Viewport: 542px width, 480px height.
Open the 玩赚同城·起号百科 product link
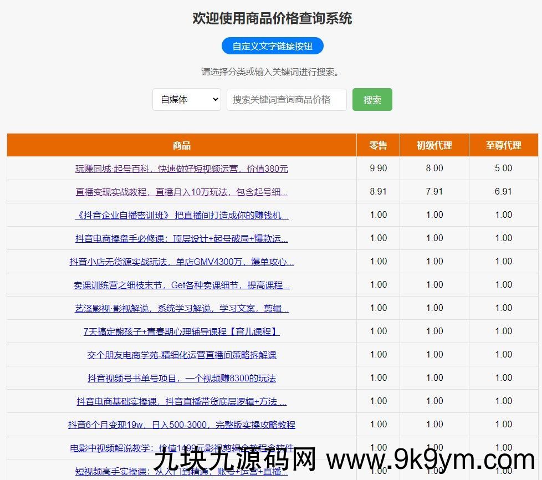182,168
